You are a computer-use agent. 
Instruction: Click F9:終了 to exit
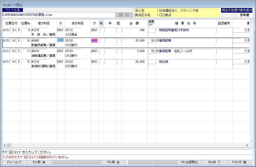tap(215, 162)
